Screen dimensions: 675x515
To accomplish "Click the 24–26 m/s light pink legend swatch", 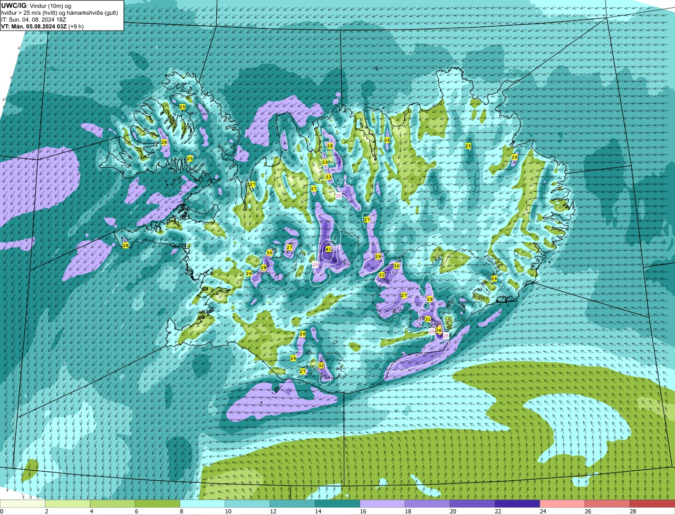I will tap(563, 504).
